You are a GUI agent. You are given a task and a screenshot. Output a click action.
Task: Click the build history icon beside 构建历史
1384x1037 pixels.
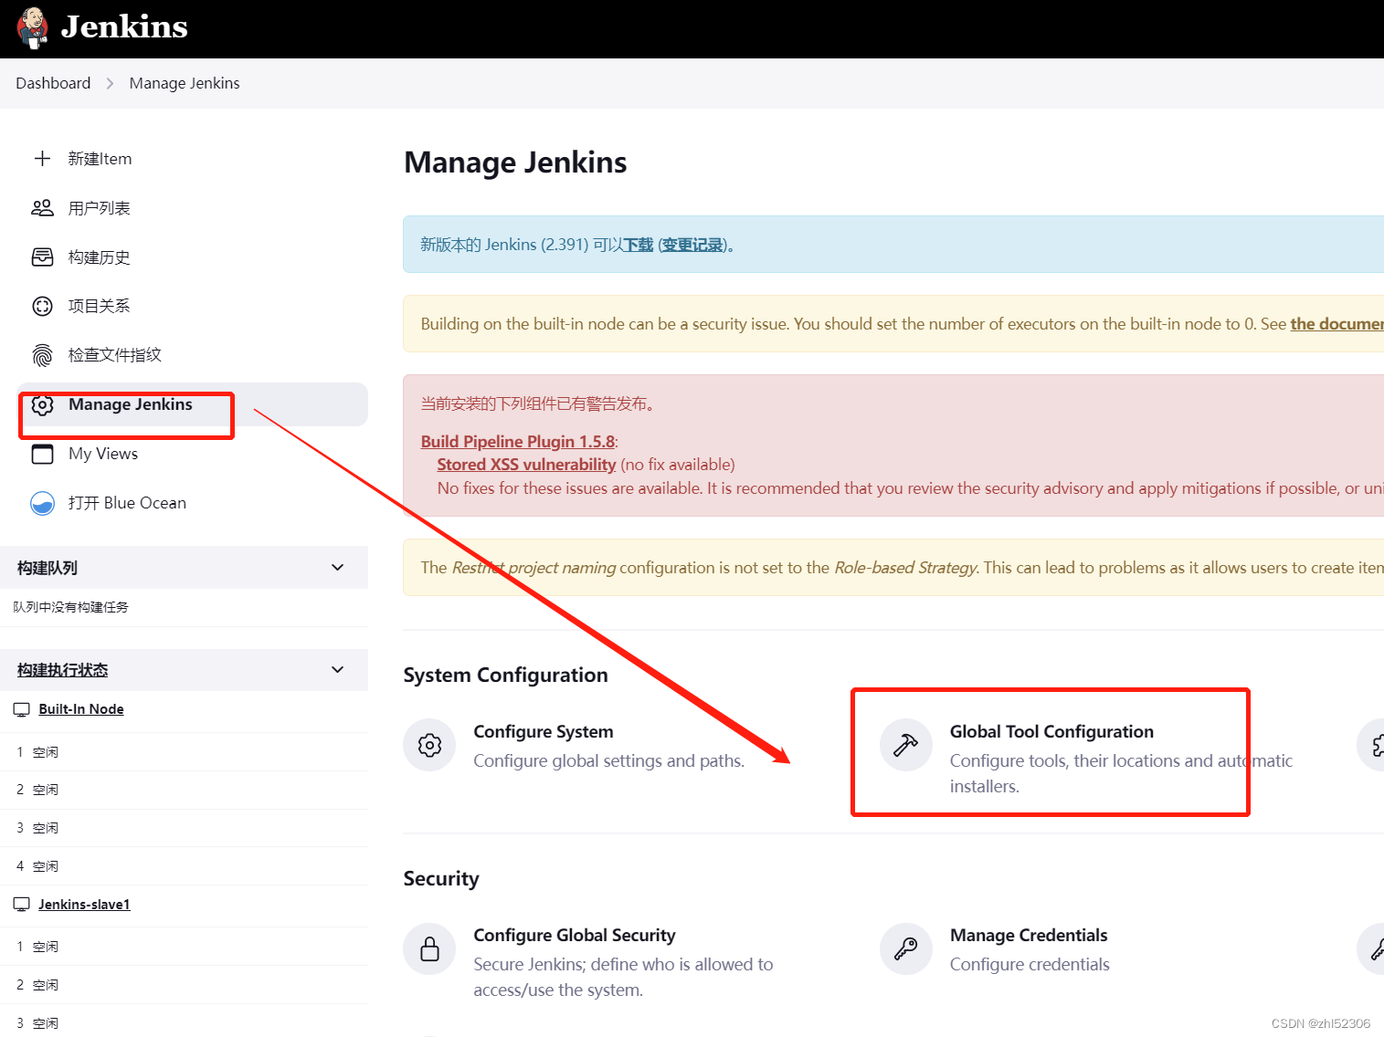click(42, 257)
